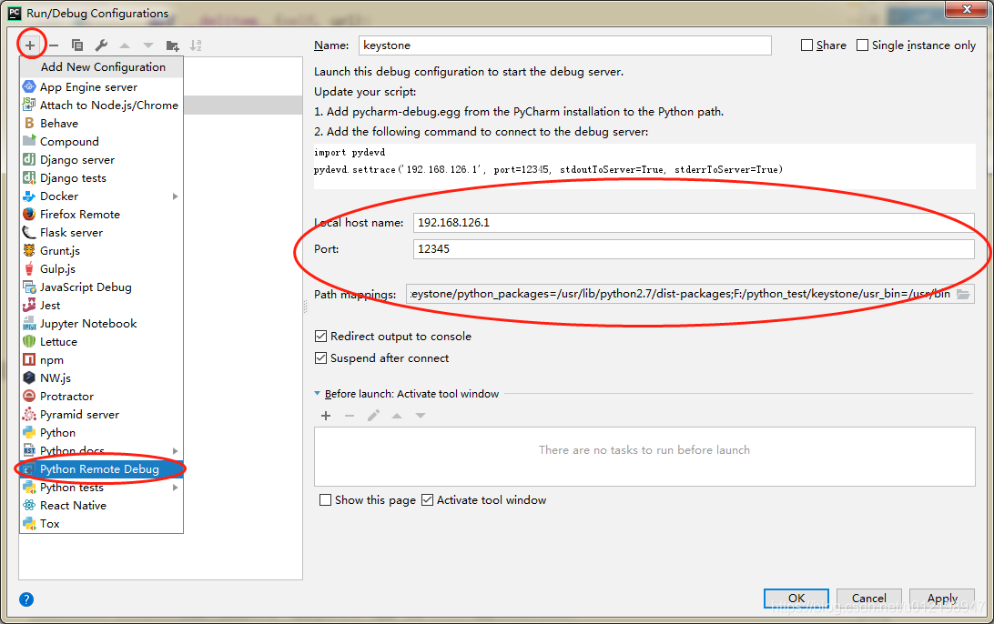Move Before launch task up

click(397, 416)
